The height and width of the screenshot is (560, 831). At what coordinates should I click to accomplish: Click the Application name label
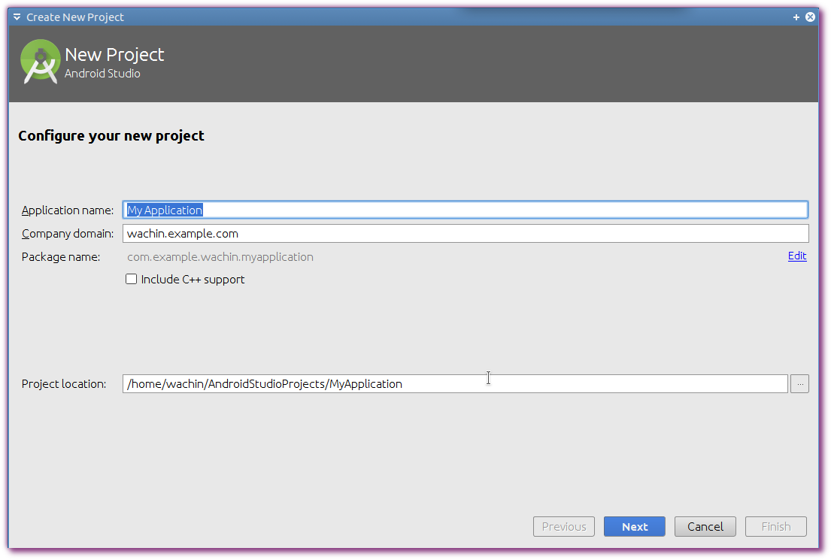click(x=67, y=210)
